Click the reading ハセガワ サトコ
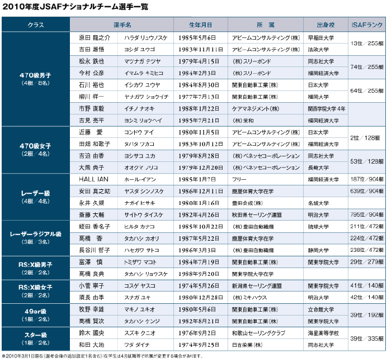The image size is (387, 363). pyautogui.click(x=141, y=250)
